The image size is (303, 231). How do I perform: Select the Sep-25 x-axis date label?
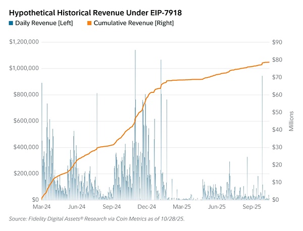[x=251, y=207]
